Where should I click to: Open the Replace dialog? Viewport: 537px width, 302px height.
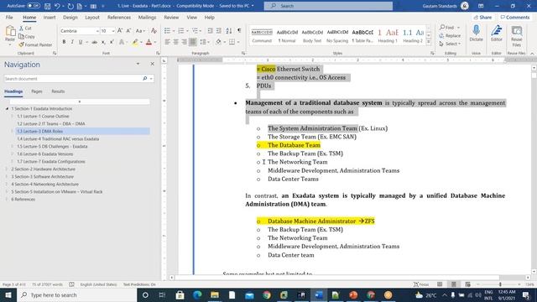[450, 35]
